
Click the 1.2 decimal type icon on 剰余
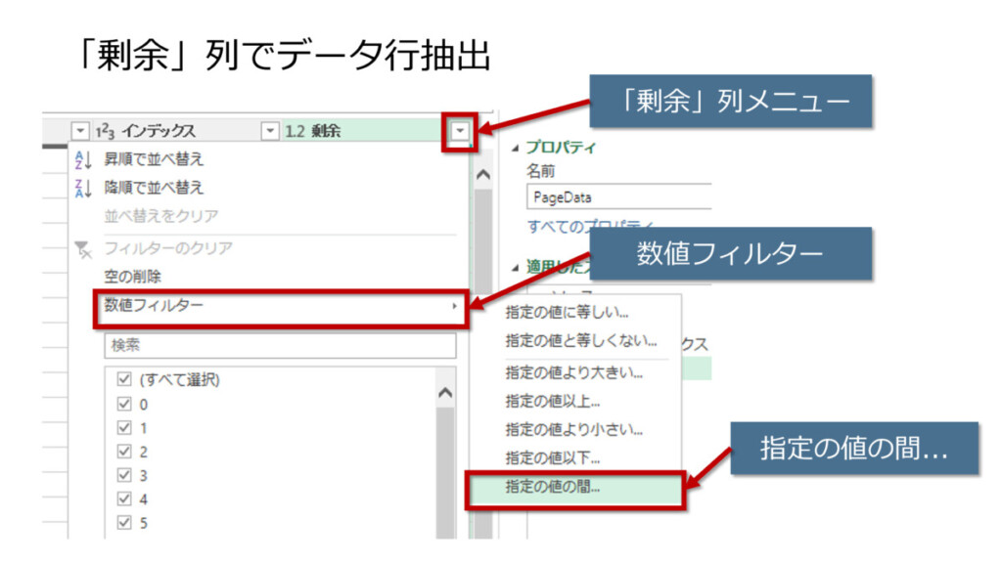[296, 131]
